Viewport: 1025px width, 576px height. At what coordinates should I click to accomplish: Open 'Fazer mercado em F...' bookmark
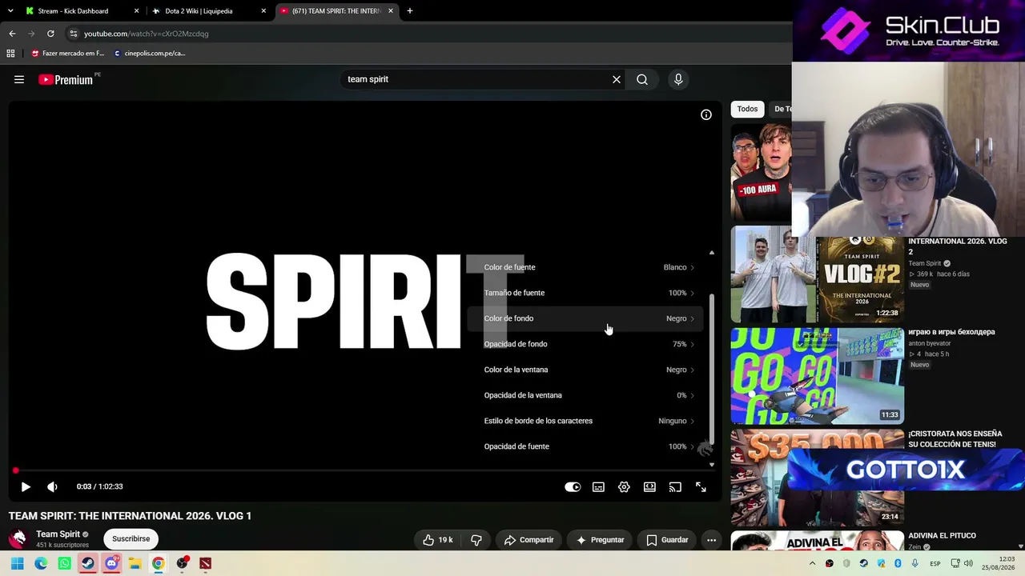(68, 54)
